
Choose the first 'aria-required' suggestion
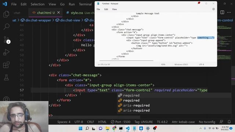[x=174, y=105]
